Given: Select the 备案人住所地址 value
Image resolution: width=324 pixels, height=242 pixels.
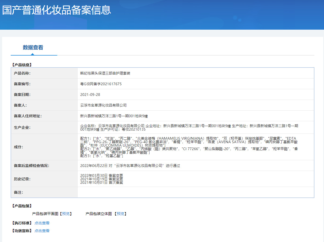Looking at the screenshot, I should tap(114, 116).
